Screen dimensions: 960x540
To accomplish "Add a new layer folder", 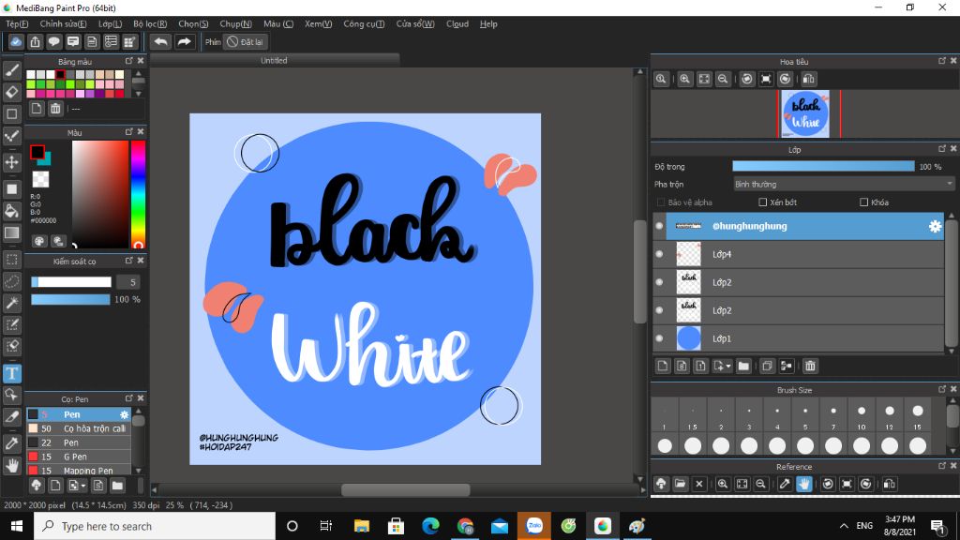I will 743,367.
